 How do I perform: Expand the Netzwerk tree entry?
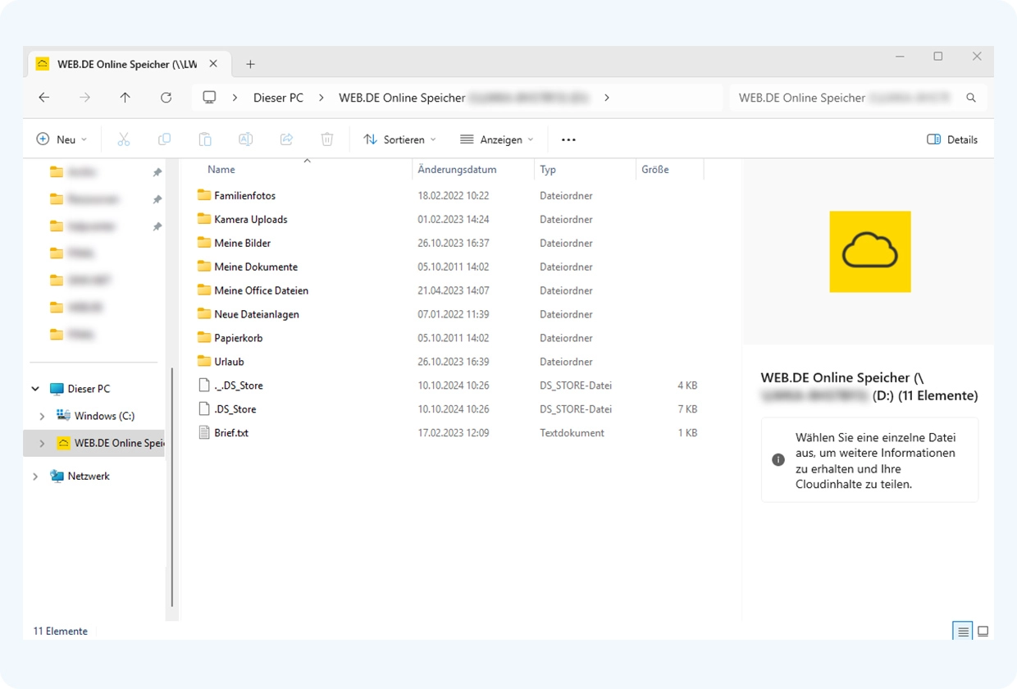(35, 476)
